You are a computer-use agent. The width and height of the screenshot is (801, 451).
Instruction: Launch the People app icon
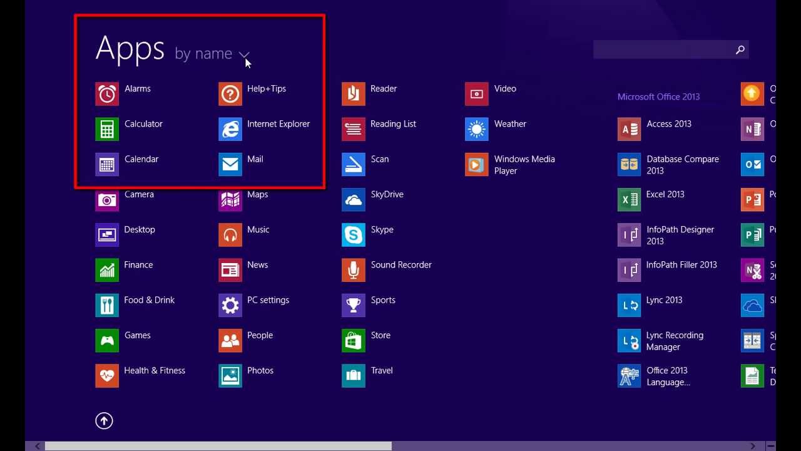(230, 341)
